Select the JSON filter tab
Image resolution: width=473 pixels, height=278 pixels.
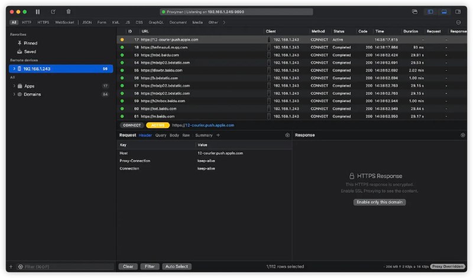(87, 22)
